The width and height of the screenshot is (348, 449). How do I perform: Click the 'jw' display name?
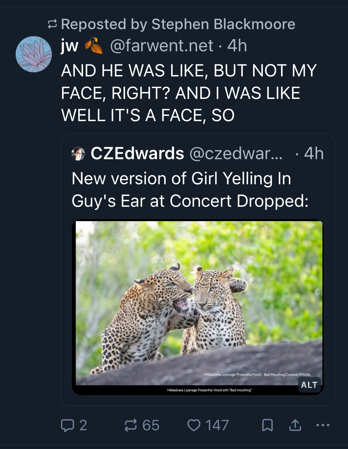[x=70, y=46]
